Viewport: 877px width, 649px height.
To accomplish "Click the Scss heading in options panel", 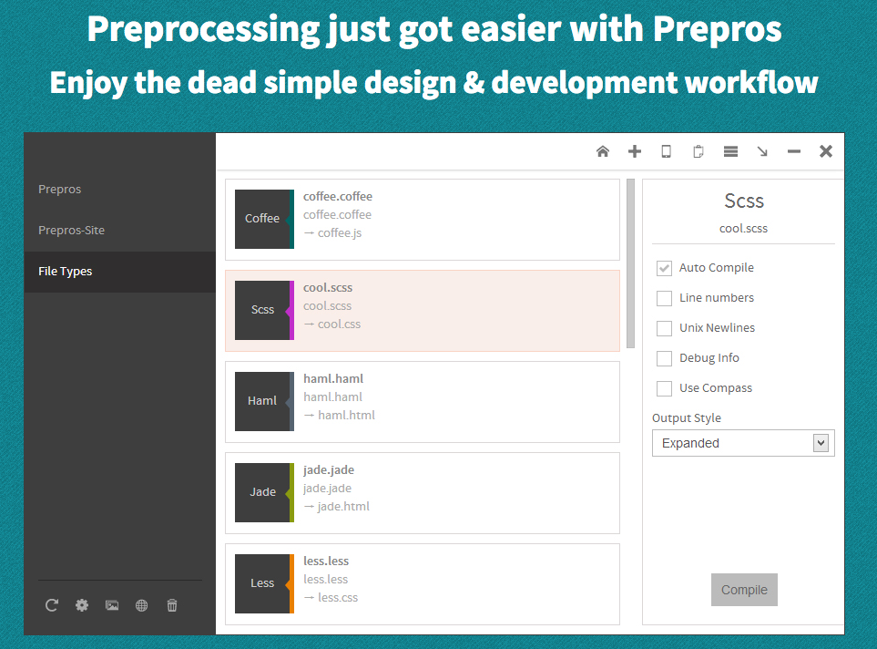I will point(744,201).
